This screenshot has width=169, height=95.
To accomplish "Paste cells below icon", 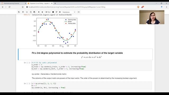I will pos(34,12).
